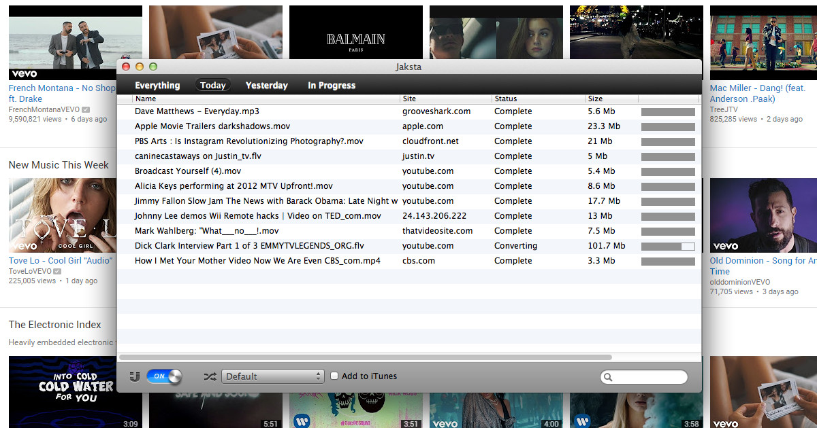This screenshot has width=817, height=428.
Task: Click verified badge next to FrenchMontanaVEVO
Action: [x=86, y=109]
